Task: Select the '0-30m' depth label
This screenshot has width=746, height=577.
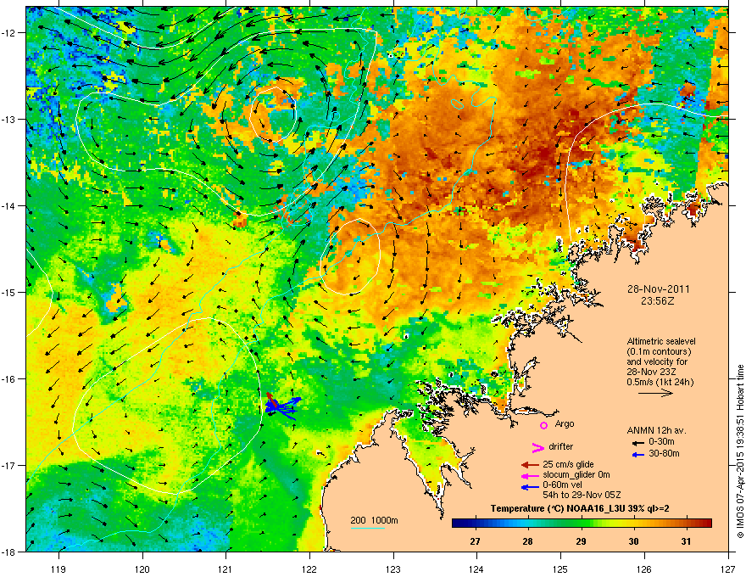Action: pos(661,442)
